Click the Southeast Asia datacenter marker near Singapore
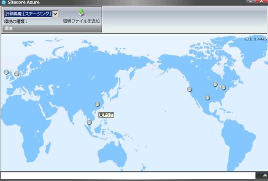 [x=89, y=122]
